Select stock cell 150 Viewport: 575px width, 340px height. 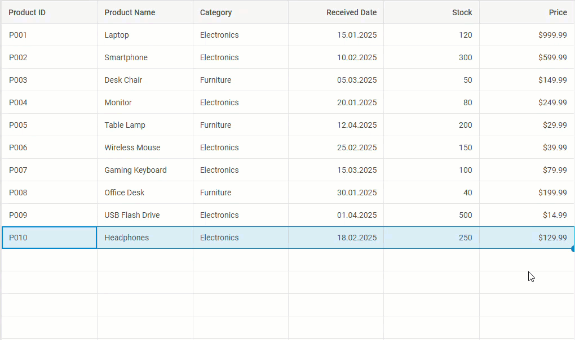tap(432, 147)
